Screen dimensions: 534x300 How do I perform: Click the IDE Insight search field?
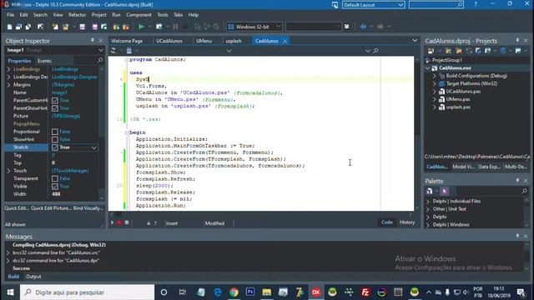click(x=436, y=5)
